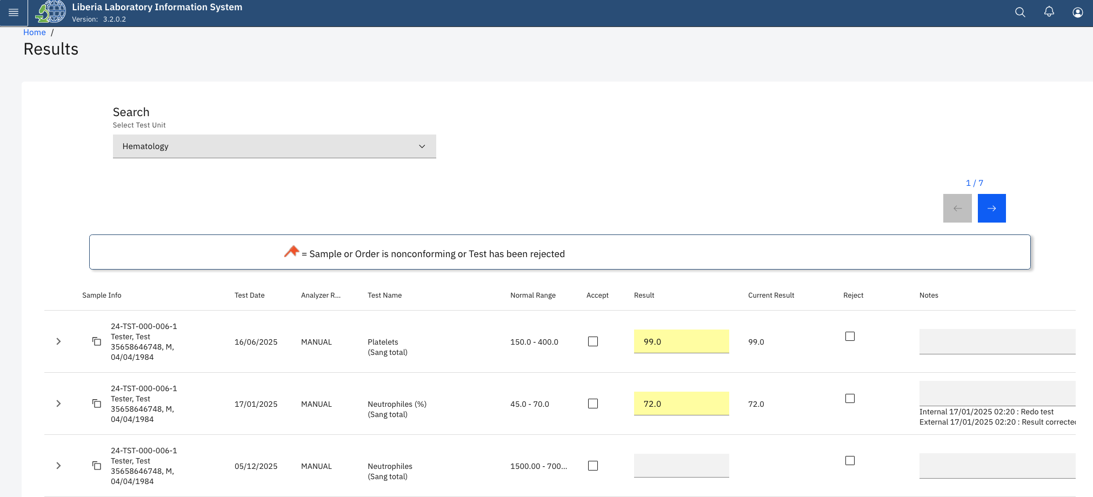The image size is (1093, 497).
Task: Go to next results page
Action: tap(991, 208)
